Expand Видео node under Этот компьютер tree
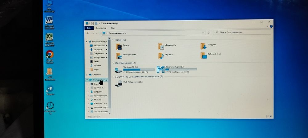This screenshot has height=138, width=308. click(x=88, y=84)
